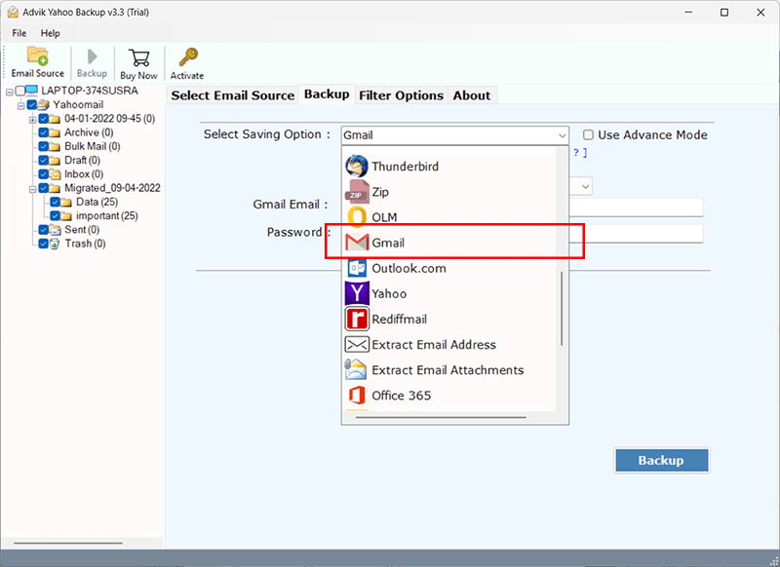Choose the Zip file icon option
Screen dimensions: 780x567
357,192
